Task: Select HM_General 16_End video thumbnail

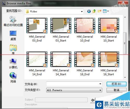Action: tap(85, 59)
